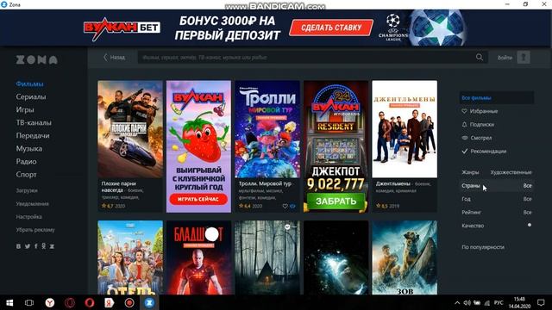552x310 pixels.
Task: Open the VK social link icon
Action: point(18,246)
